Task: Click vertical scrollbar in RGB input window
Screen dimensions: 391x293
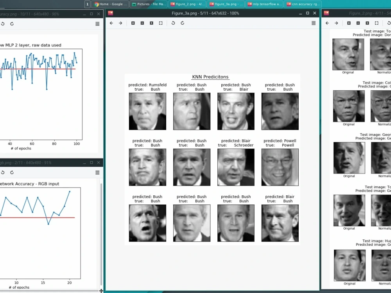Action: pos(101,234)
